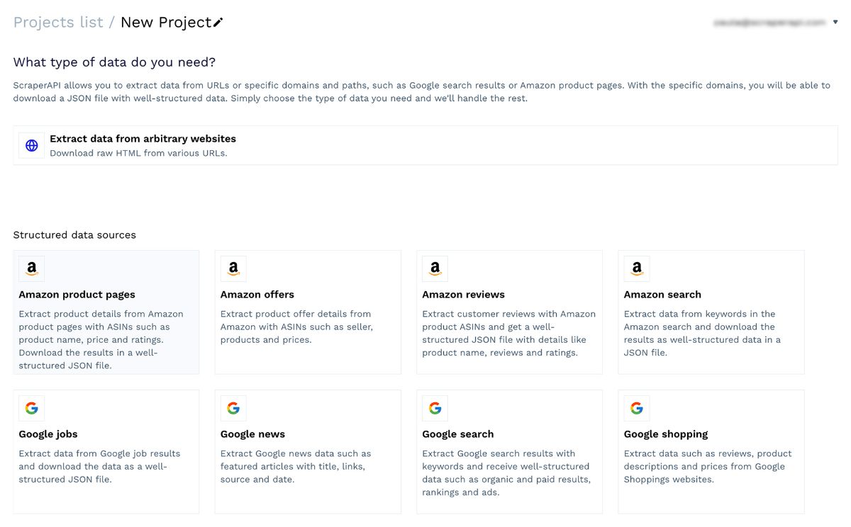Select Extract data from arbitrary websites option

(x=425, y=145)
